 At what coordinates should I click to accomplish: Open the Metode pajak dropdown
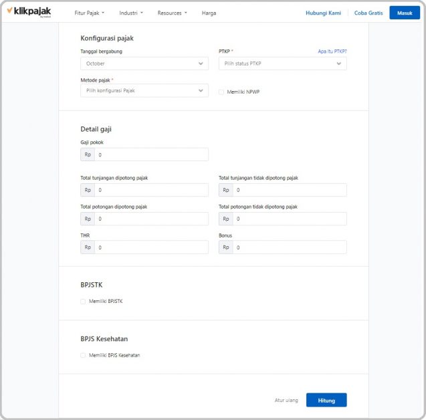(x=144, y=90)
